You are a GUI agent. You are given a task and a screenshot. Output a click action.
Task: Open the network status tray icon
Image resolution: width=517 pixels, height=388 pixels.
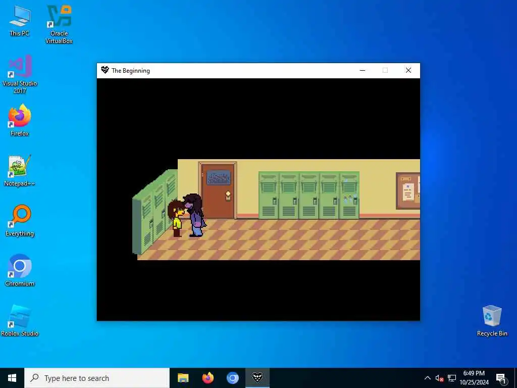pyautogui.click(x=452, y=378)
